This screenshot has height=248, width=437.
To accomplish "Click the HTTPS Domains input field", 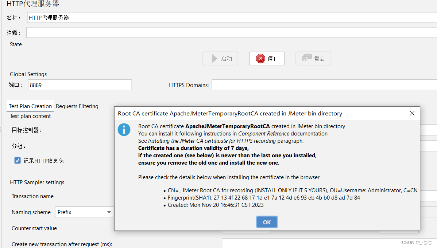I will 324,85.
